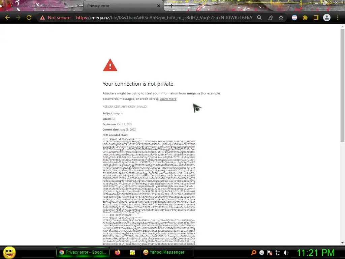Open the network tray icon

(278, 253)
